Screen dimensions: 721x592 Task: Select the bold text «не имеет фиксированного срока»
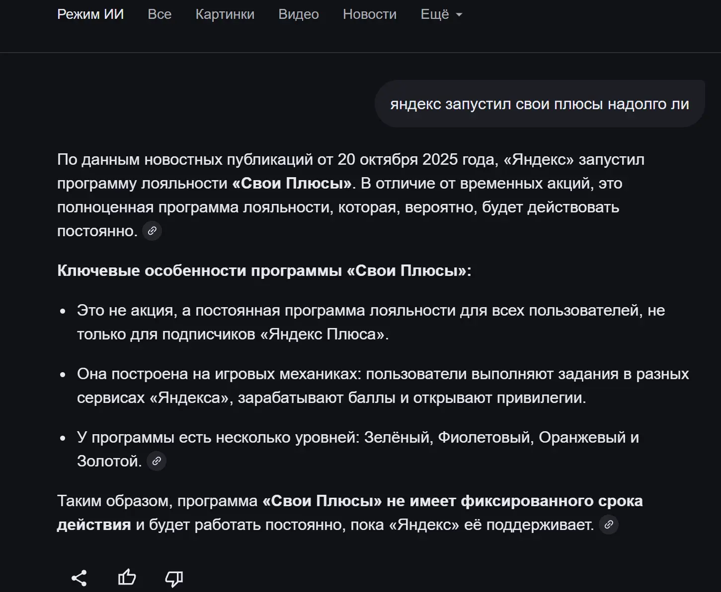coord(514,501)
